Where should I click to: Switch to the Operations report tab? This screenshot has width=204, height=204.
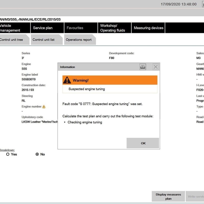pos(80,40)
